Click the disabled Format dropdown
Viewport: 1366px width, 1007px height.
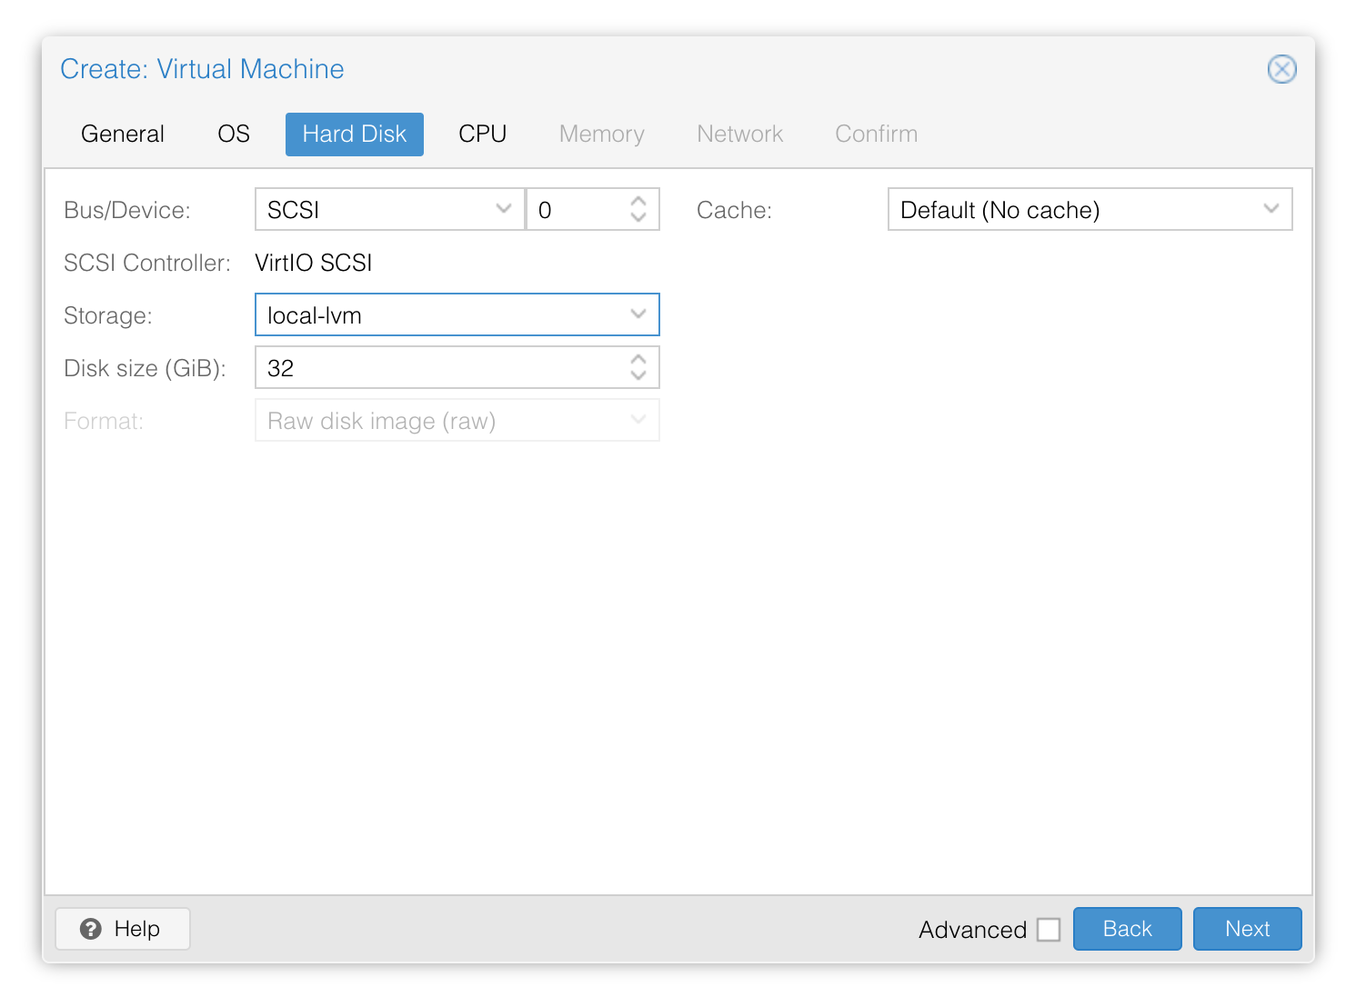(457, 420)
